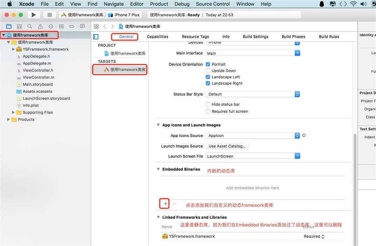The width and height of the screenshot is (376, 246).
Task: Open the Project navigator folder icon
Action: pyautogui.click(x=9, y=26)
